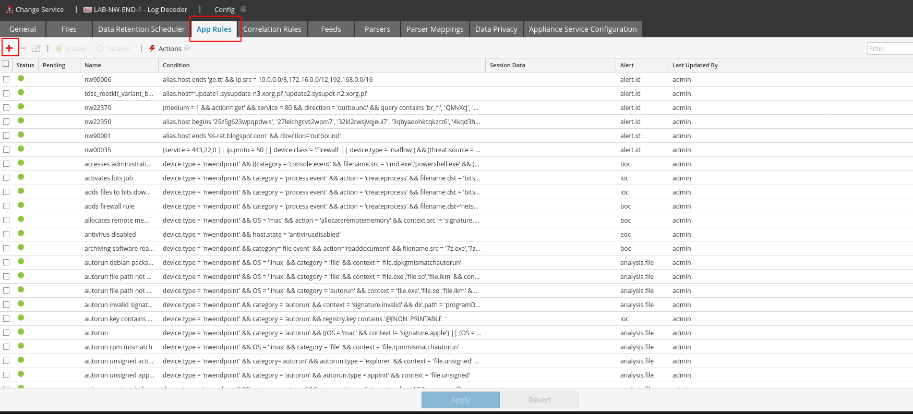Click the red plus add rule icon
The height and width of the screenshot is (414, 913).
[x=9, y=48]
